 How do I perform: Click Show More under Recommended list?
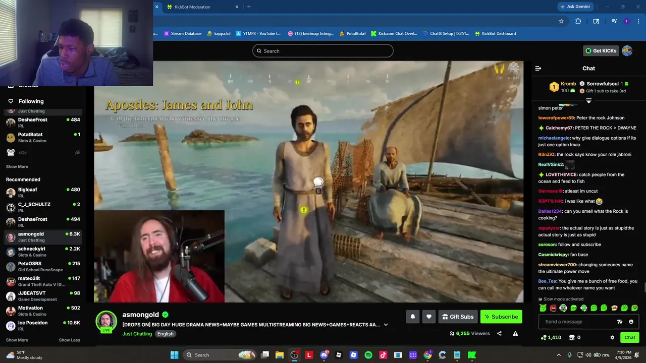17,340
